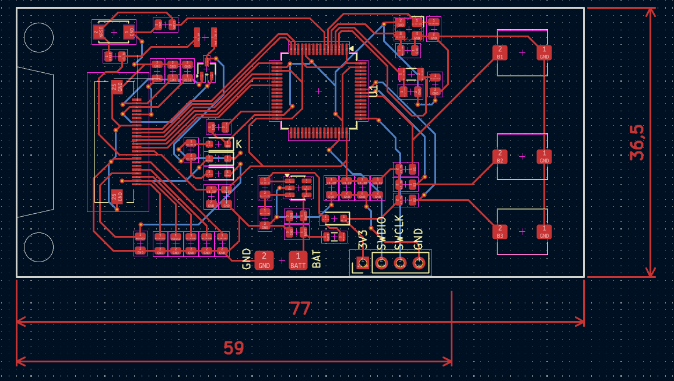Click the pad labeled 26 GND
This screenshot has height=381, width=674.
click(x=117, y=196)
